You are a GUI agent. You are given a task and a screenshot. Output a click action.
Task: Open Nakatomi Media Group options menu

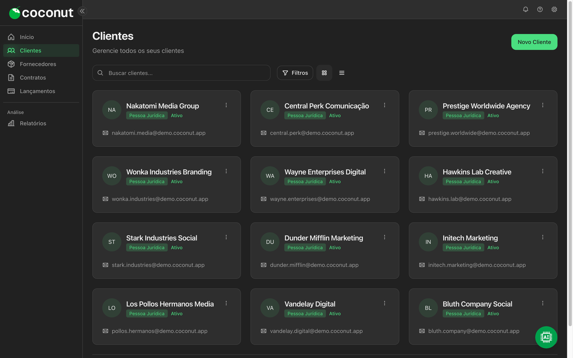(x=226, y=105)
